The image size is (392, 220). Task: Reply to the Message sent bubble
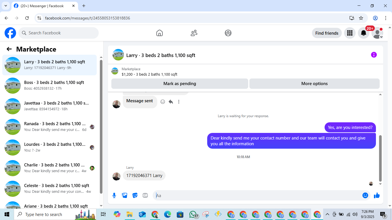[171, 102]
